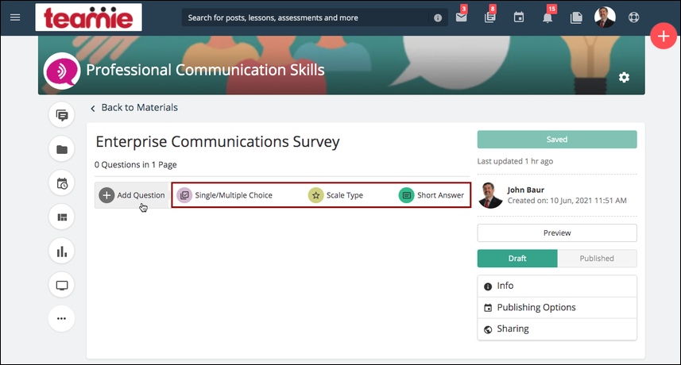The height and width of the screenshot is (365, 681).
Task: Click the classroom pink speech logo
Action: pos(62,71)
